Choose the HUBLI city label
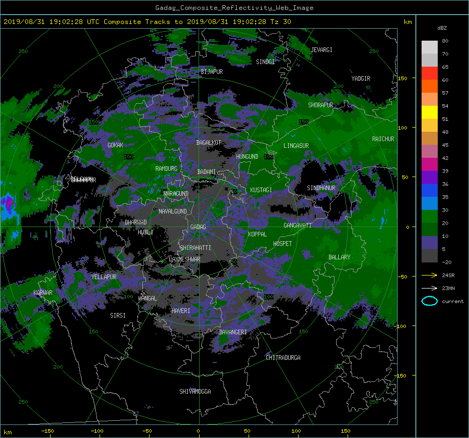The height and width of the screenshot is (438, 469). click(145, 232)
